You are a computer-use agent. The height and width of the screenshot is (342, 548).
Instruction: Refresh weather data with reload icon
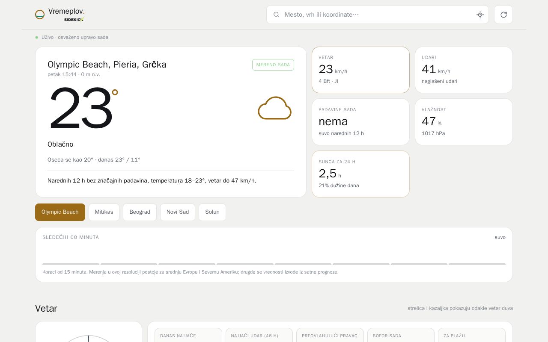[x=503, y=15]
